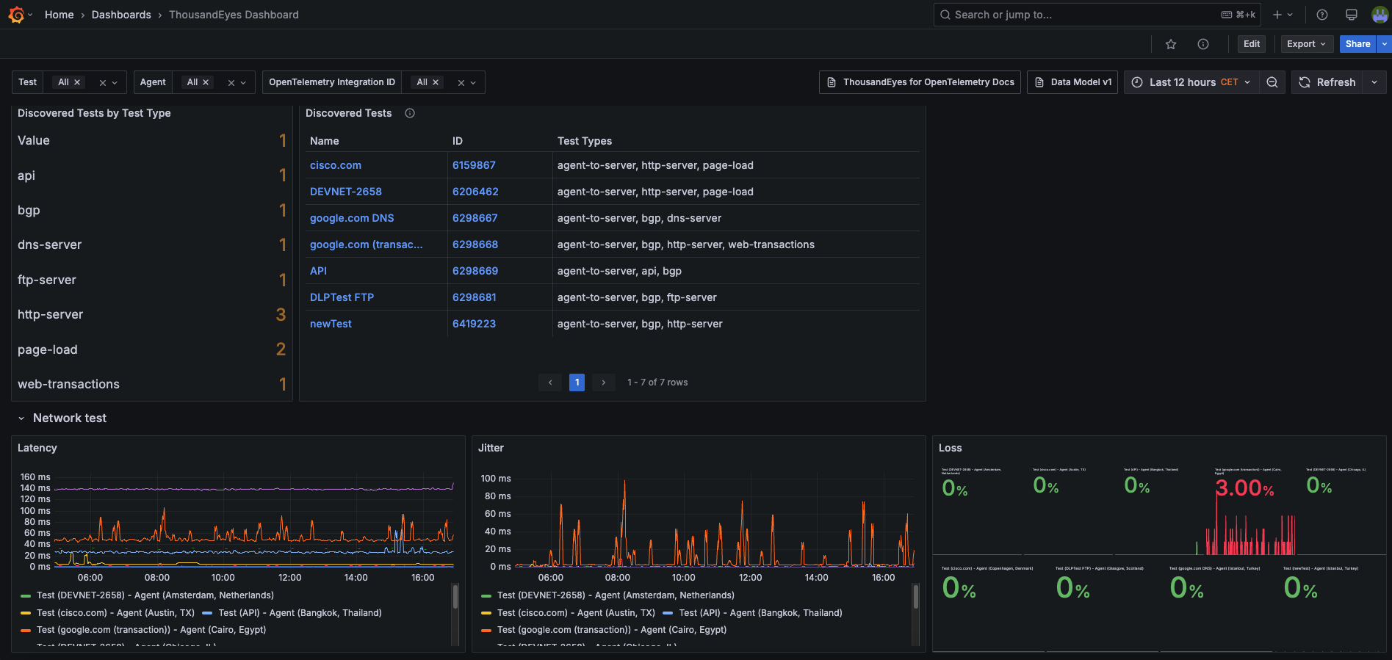This screenshot has height=660, width=1392.
Task: Open the user profile avatar
Action: click(x=1380, y=15)
